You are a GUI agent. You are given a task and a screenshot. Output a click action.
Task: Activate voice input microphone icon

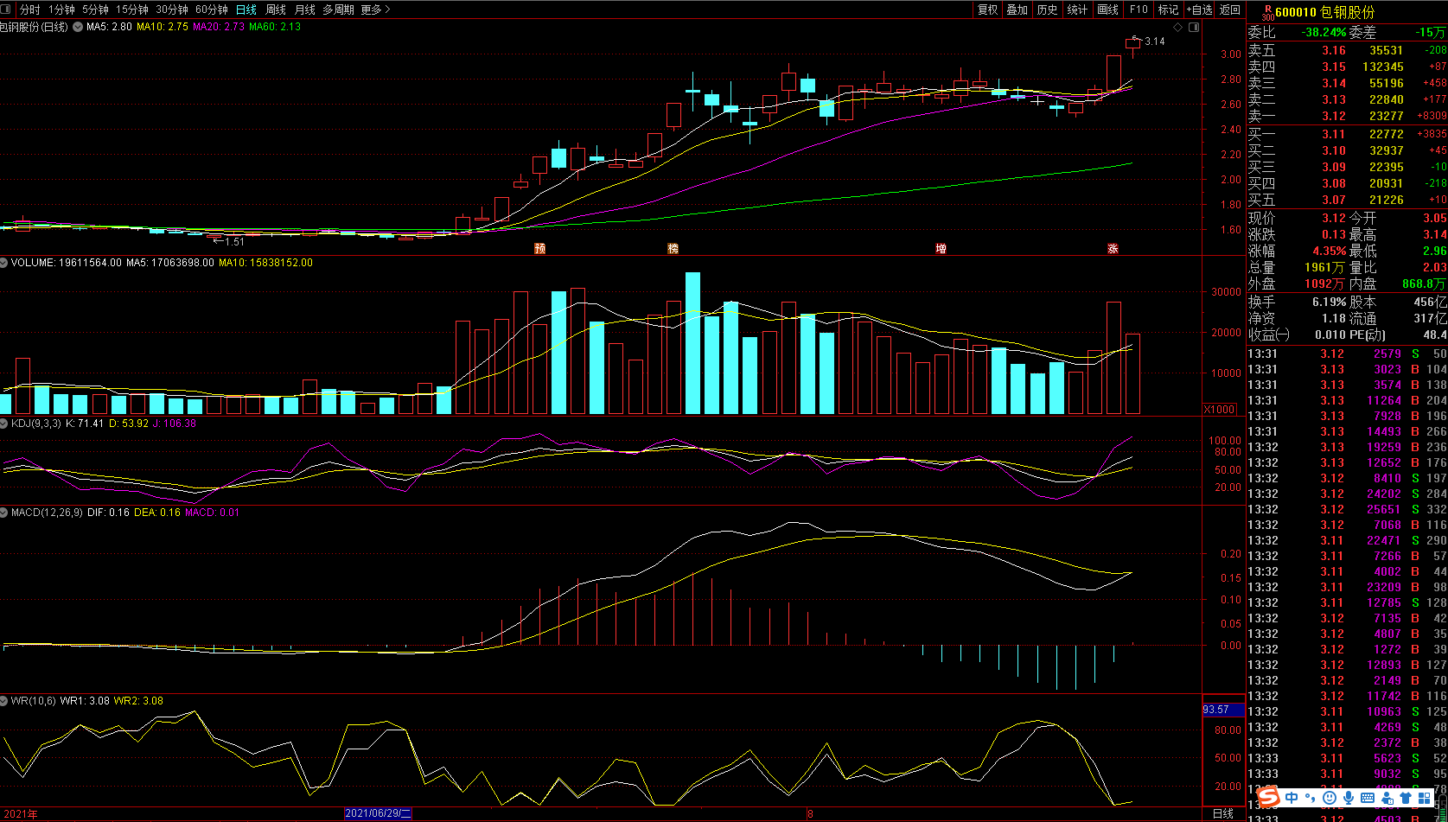click(1349, 798)
